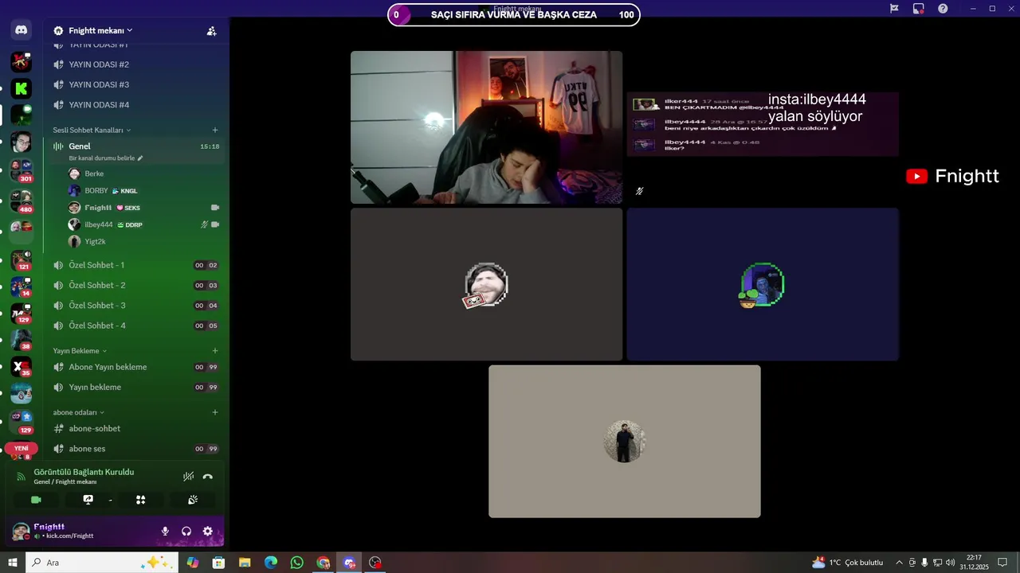The width and height of the screenshot is (1020, 573).
Task: Open weather widget Çok bulutlu
Action: click(847, 563)
